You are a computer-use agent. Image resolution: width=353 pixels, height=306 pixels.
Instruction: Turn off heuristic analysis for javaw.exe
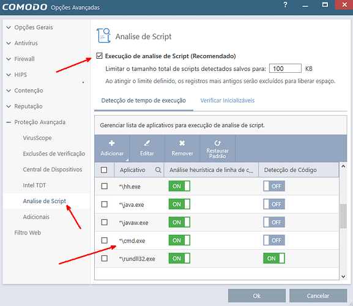click(179, 222)
